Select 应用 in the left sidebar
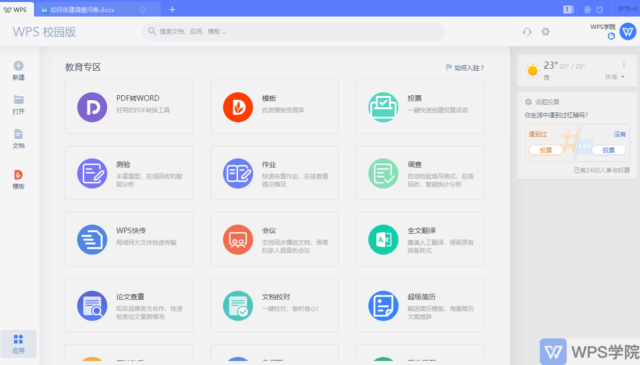The height and width of the screenshot is (365, 640). (x=19, y=344)
